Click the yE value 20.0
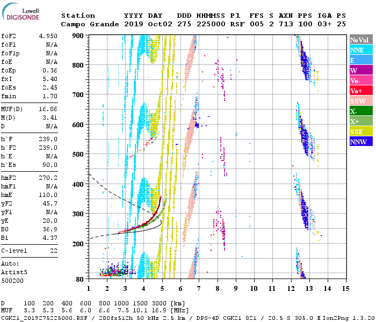376x322 pixels. click(50, 221)
